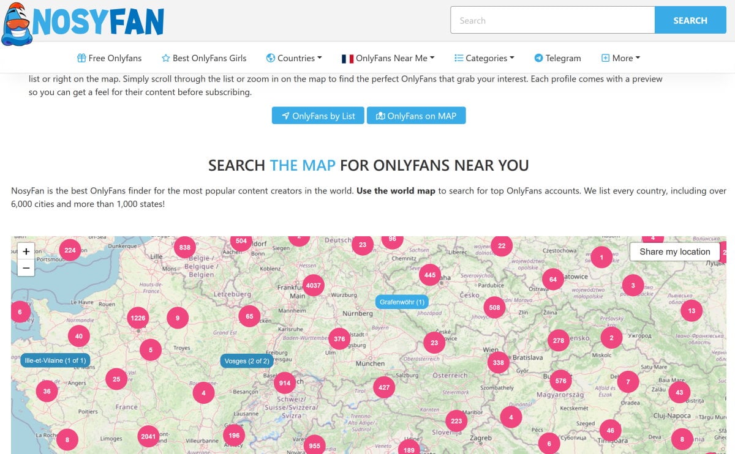Image resolution: width=735 pixels, height=454 pixels.
Task: Select the 338 cluster near Wien
Action: pos(499,362)
